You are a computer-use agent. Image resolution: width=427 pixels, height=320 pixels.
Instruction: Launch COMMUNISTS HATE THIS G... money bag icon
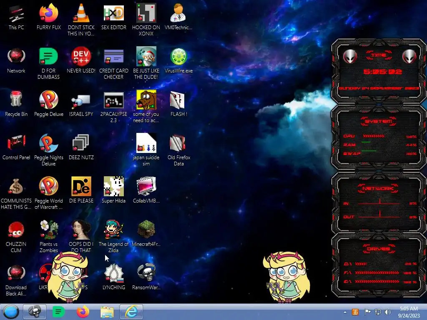point(16,193)
